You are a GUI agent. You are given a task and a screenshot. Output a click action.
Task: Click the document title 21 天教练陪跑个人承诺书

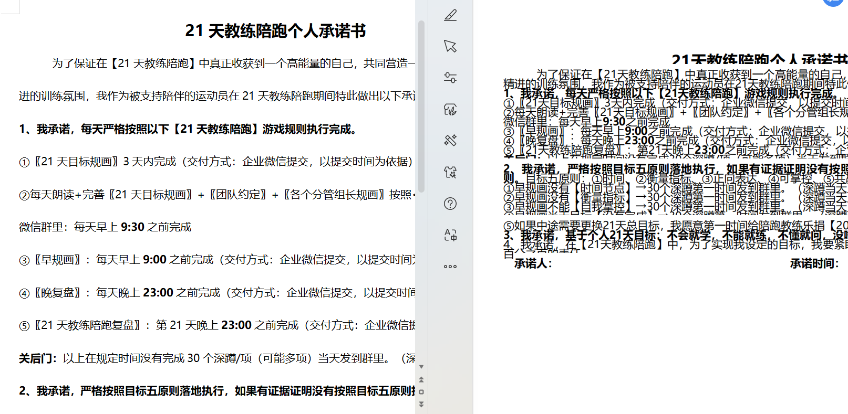point(275,31)
